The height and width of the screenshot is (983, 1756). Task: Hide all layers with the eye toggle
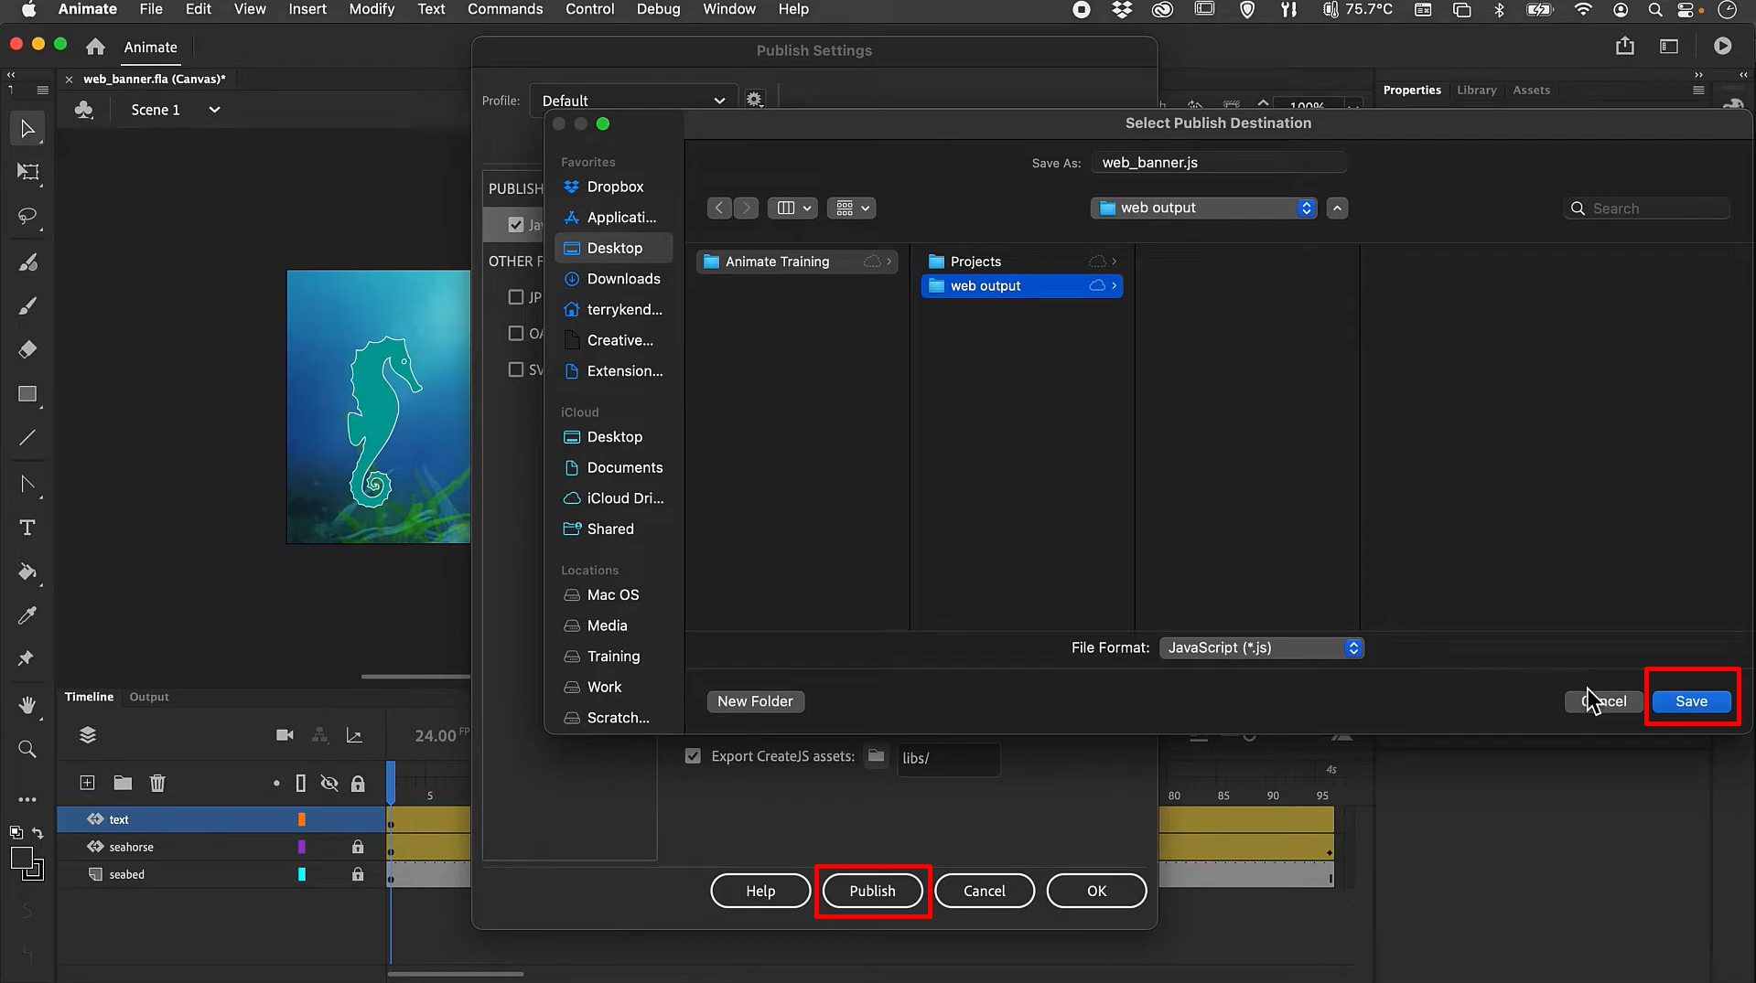click(329, 783)
